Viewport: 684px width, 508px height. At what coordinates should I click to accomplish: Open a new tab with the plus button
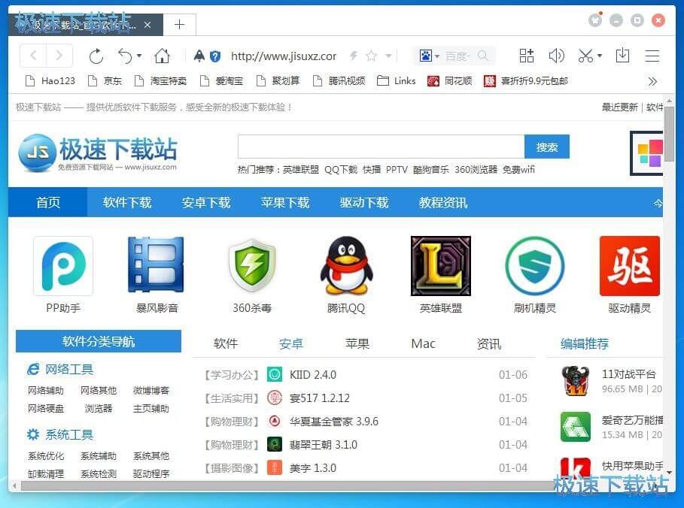(x=179, y=24)
